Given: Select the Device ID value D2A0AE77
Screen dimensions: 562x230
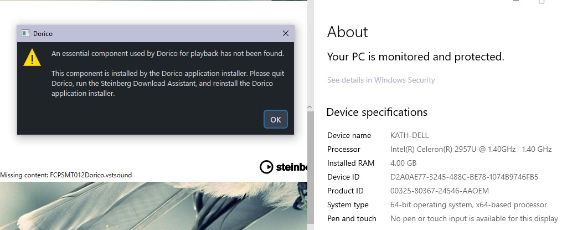Looking at the screenshot, I should (x=464, y=177).
